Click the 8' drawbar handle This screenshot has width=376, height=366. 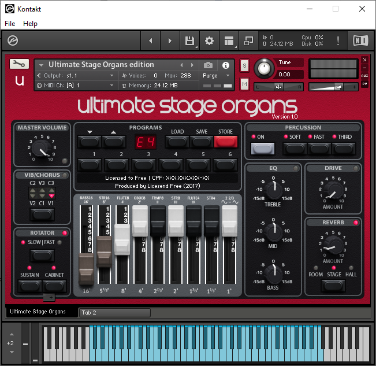[x=122, y=239]
